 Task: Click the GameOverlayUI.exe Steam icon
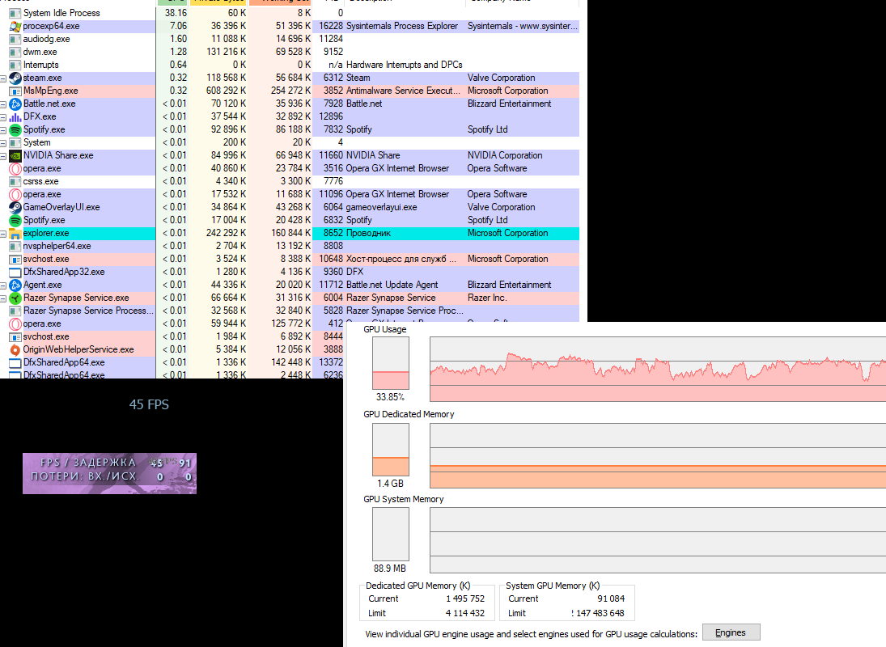pos(15,207)
